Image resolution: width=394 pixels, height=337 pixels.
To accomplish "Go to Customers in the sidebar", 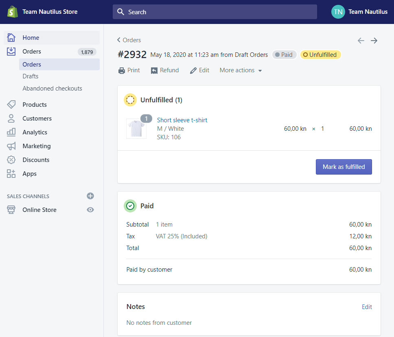I will (x=37, y=119).
